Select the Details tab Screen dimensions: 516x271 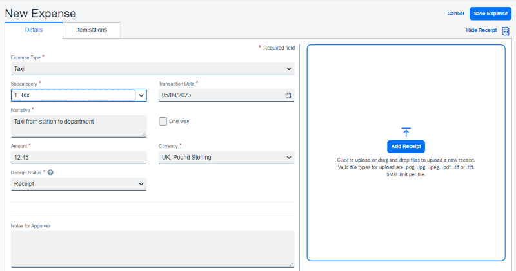point(34,30)
